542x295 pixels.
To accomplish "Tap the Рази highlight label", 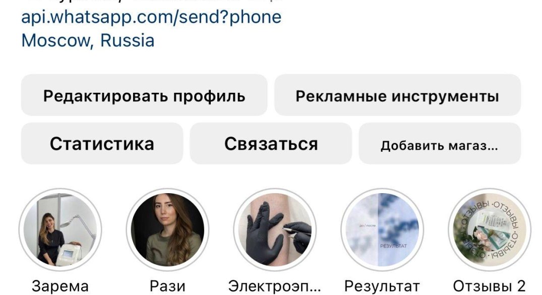I will [x=168, y=286].
